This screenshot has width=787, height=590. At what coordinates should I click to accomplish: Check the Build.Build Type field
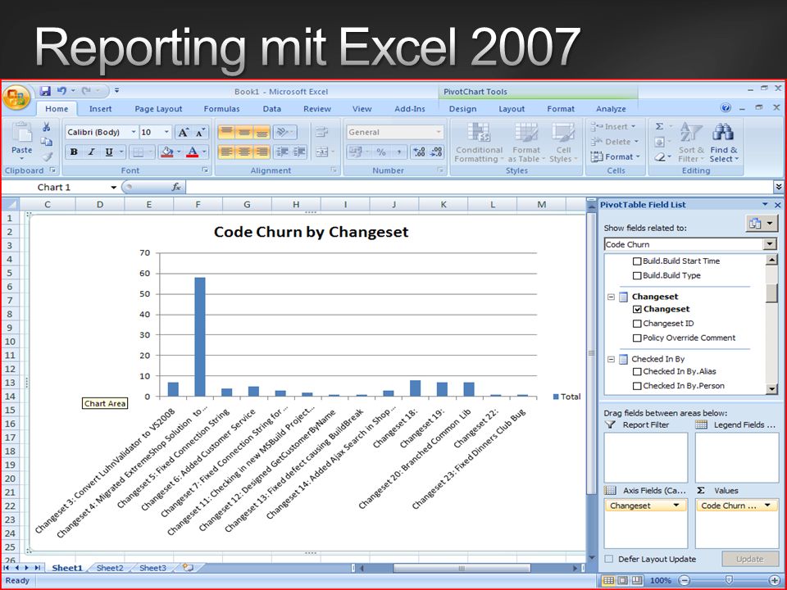(637, 276)
